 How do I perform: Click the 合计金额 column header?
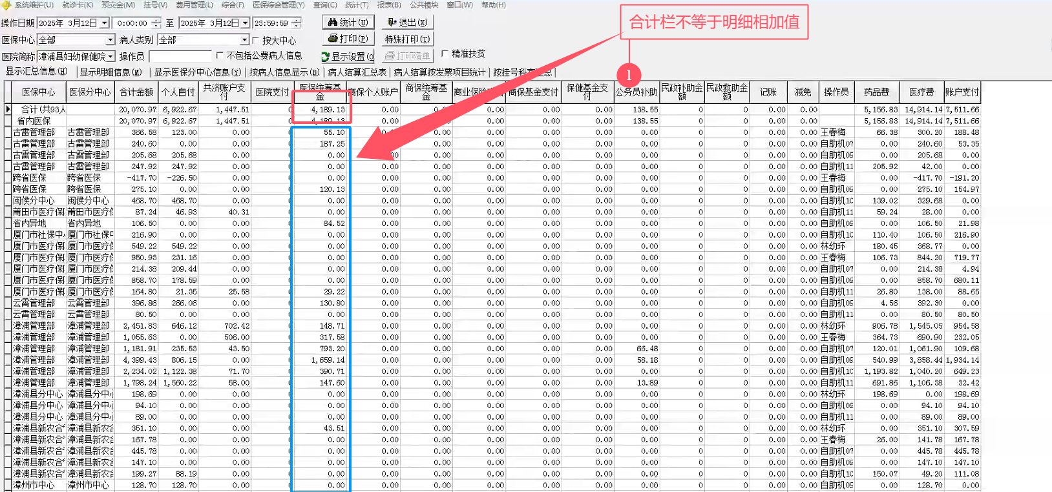click(136, 92)
